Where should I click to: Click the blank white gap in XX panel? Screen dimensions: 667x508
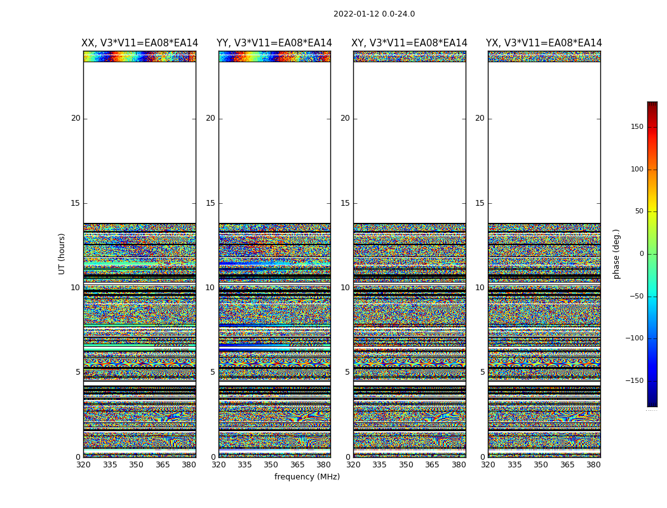click(139, 143)
